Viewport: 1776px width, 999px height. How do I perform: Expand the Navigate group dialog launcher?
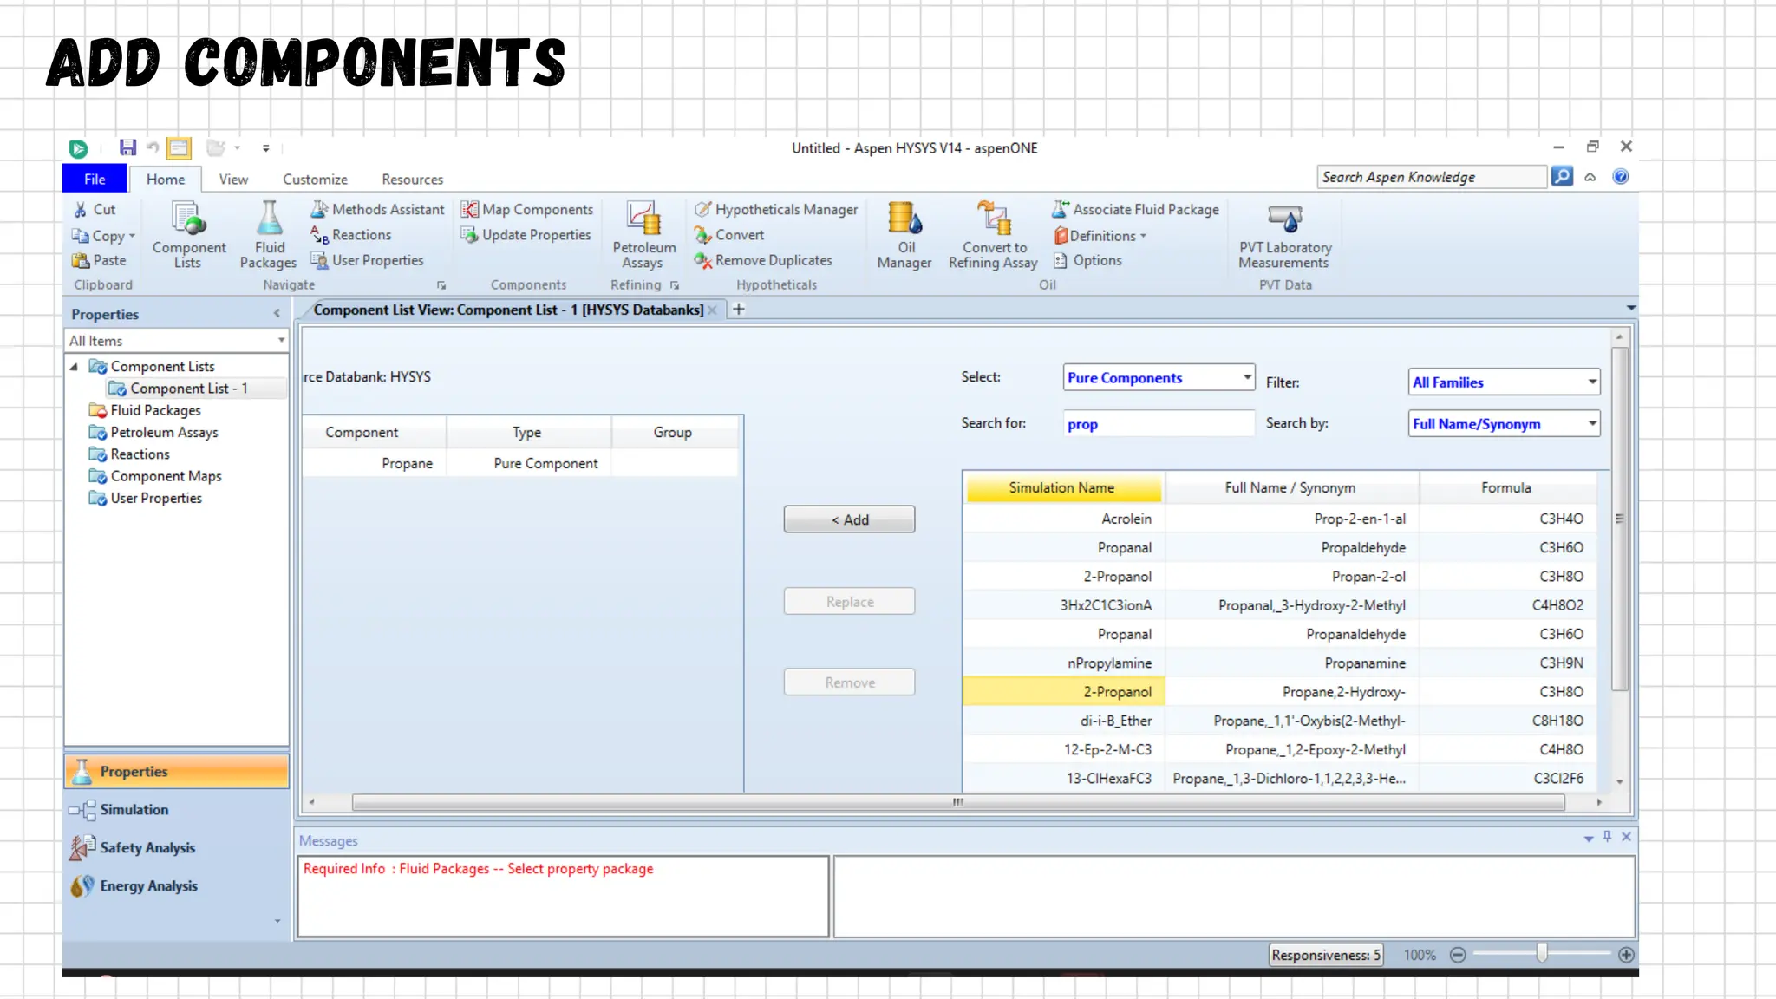click(x=441, y=285)
